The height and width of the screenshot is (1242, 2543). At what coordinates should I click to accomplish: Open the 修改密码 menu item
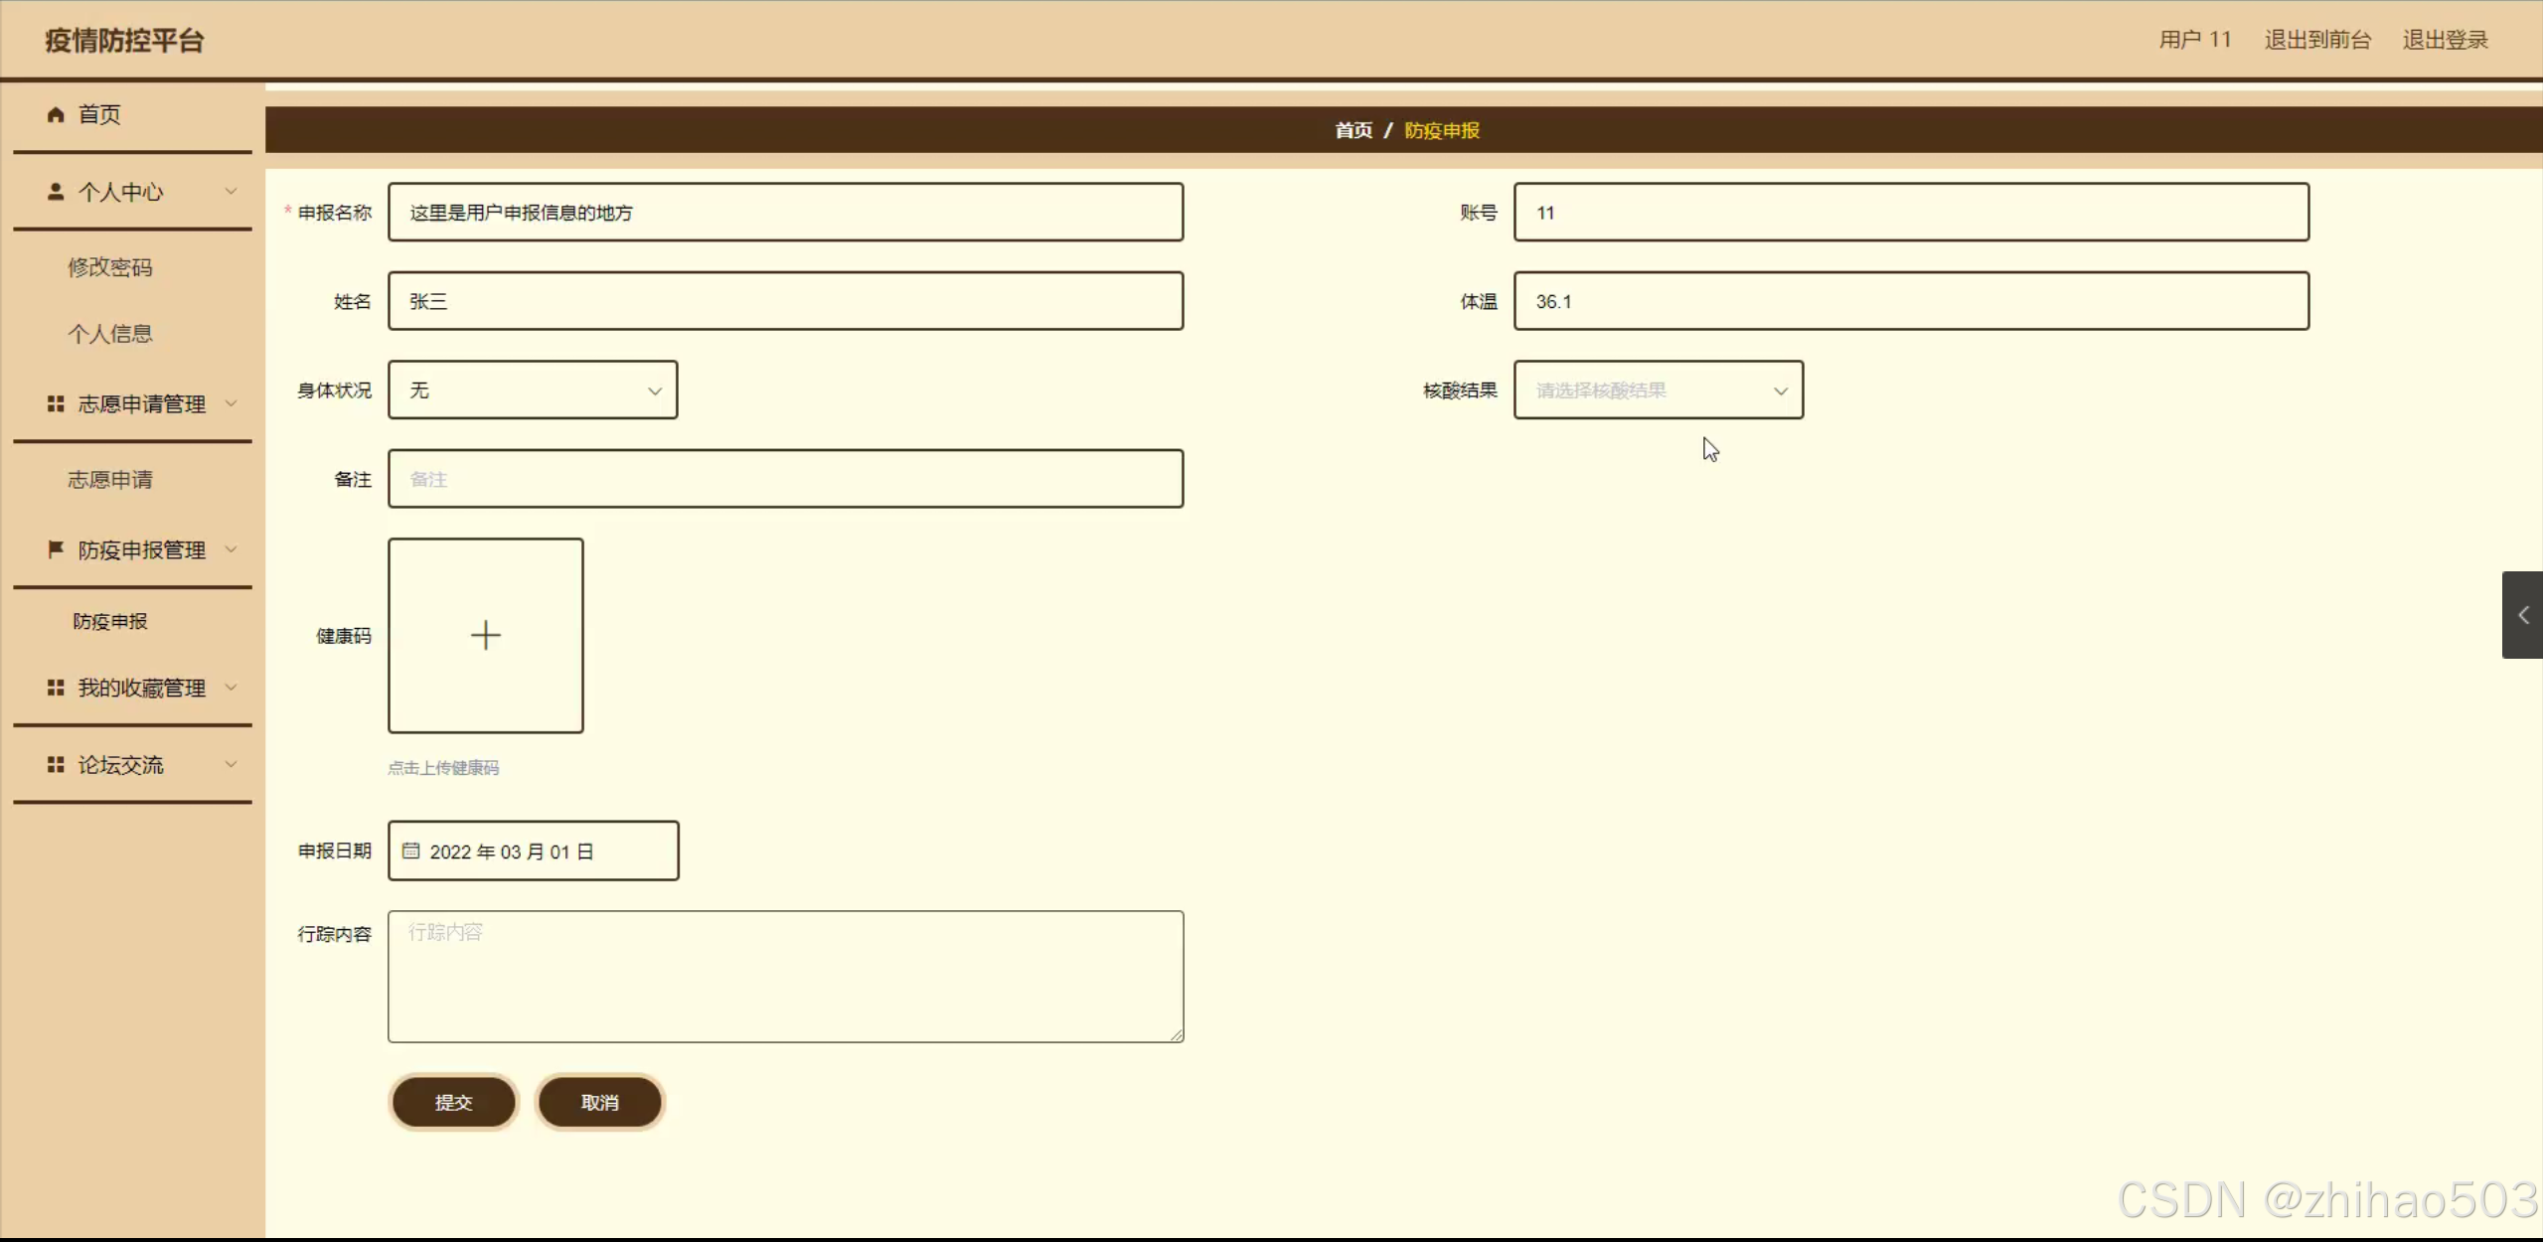click(x=110, y=267)
